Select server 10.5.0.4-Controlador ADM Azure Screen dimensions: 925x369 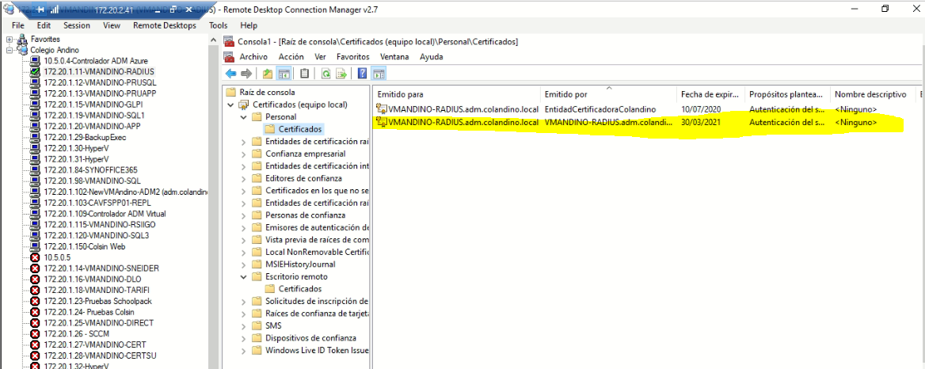(96, 61)
